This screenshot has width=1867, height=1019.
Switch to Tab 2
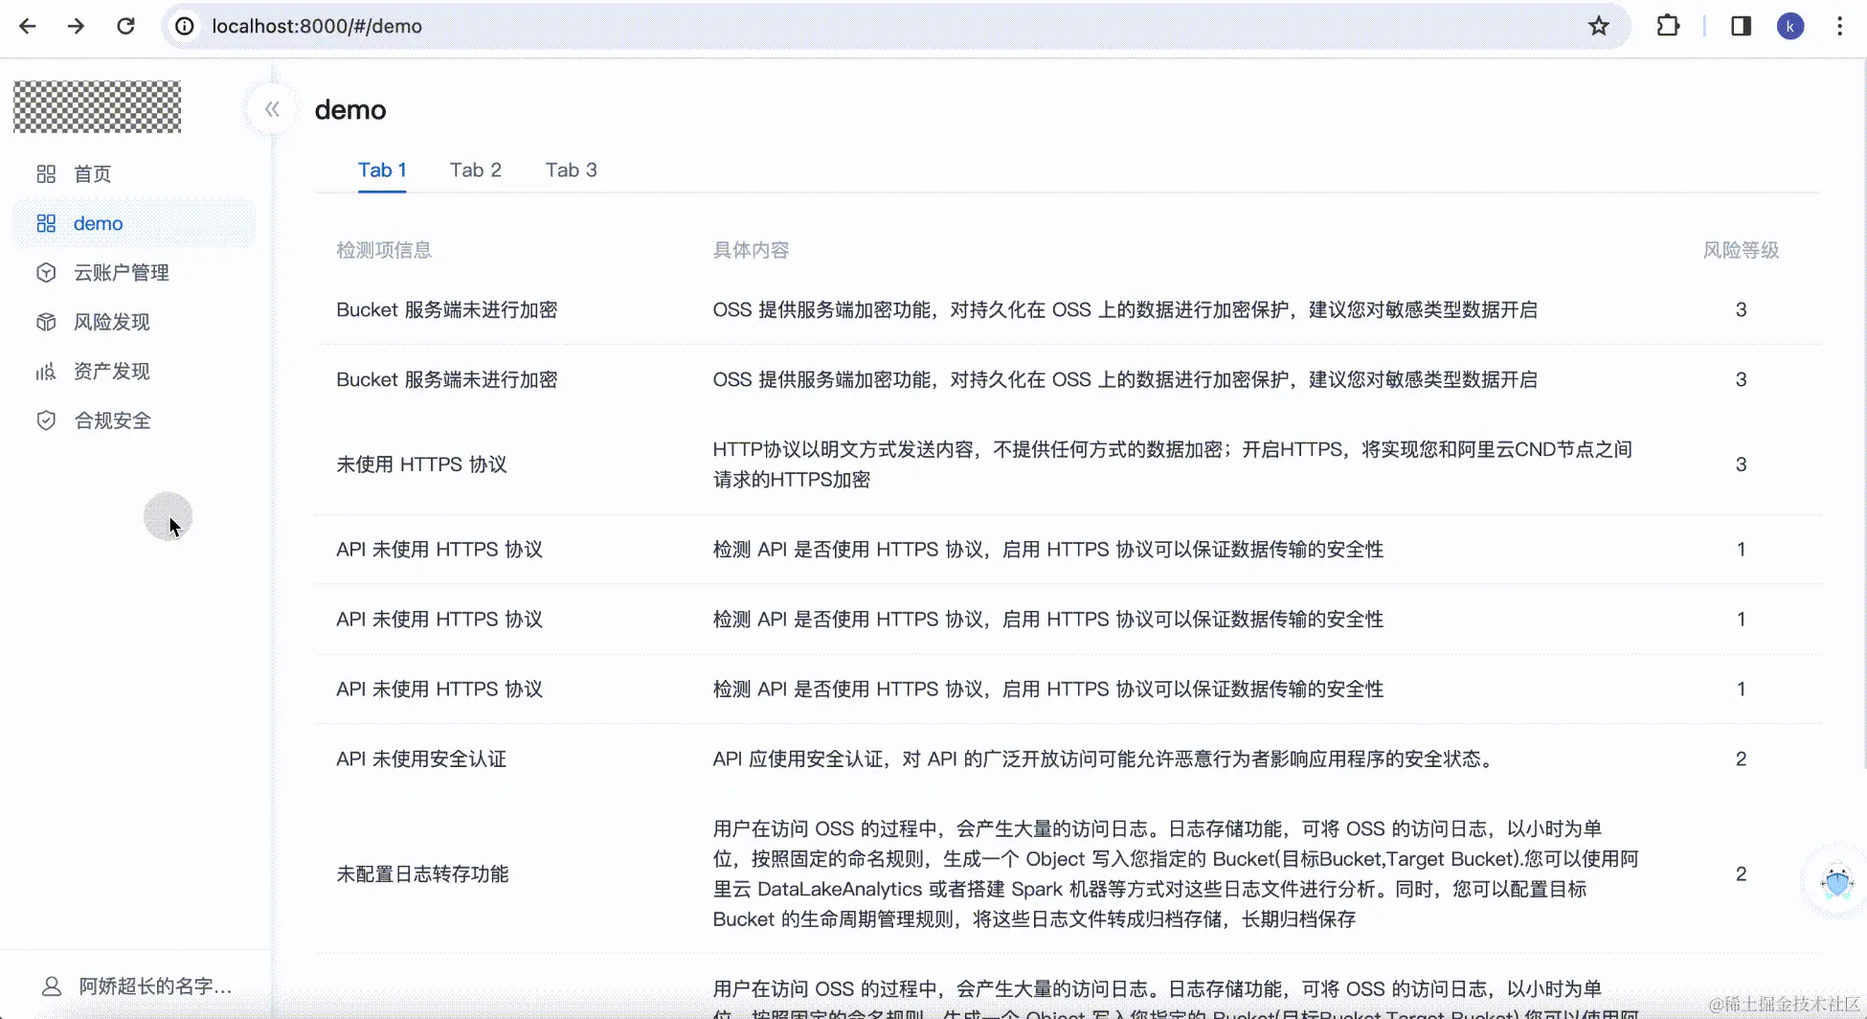476,170
